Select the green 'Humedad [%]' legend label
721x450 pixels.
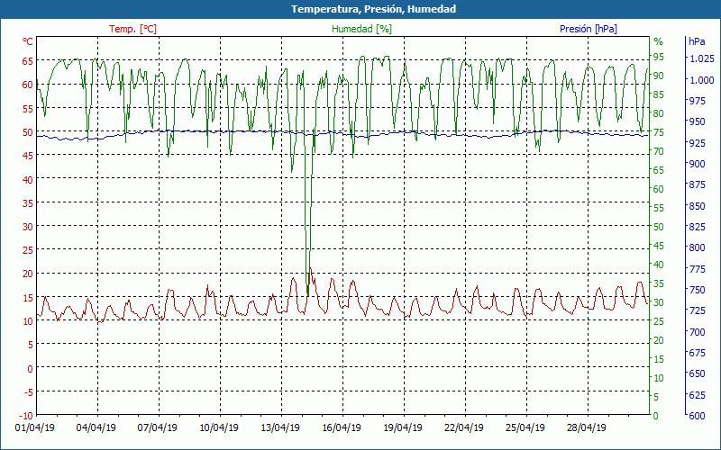pos(362,29)
